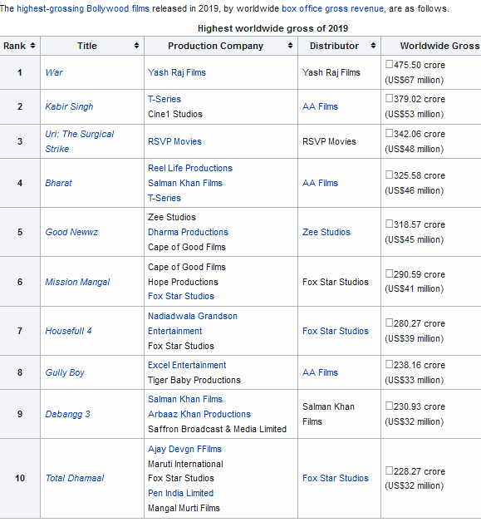Open T-Series link in Kabir Singh row
The width and height of the screenshot is (481, 522).
click(x=164, y=99)
